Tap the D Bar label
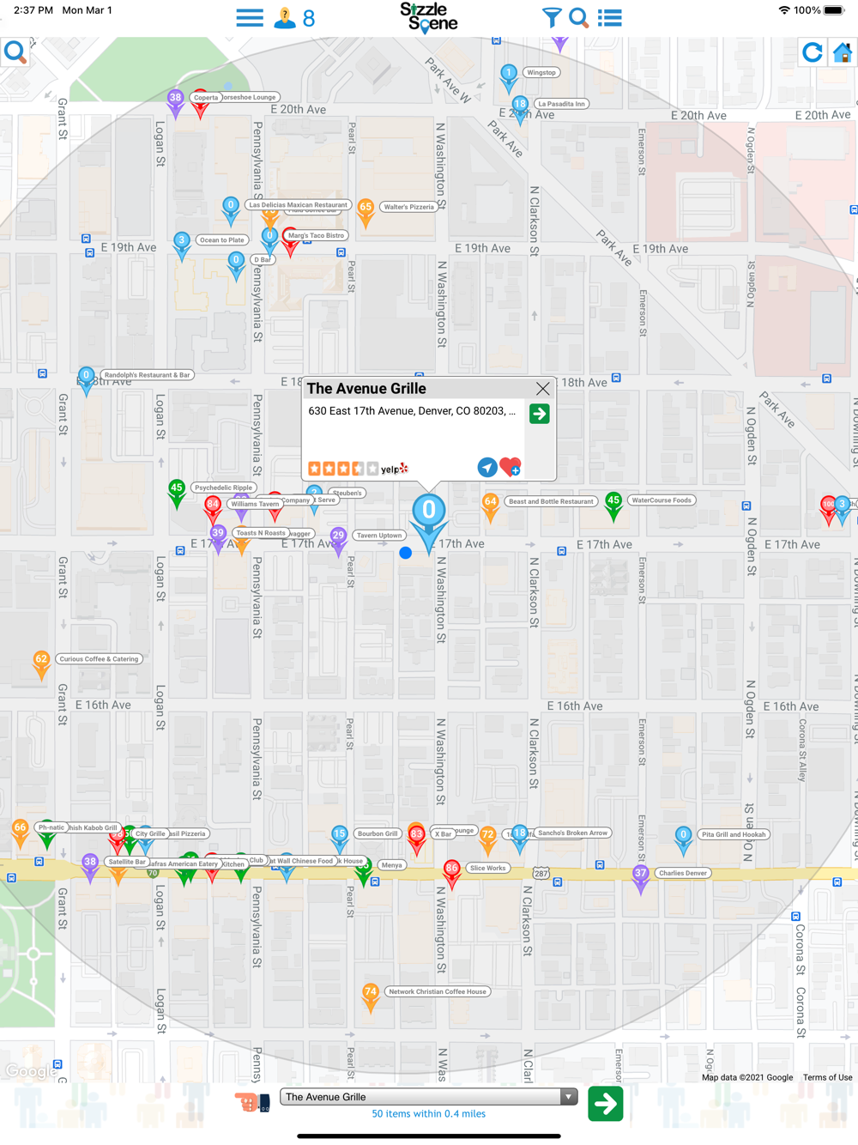Viewport: 858px width, 1145px height. tap(262, 259)
